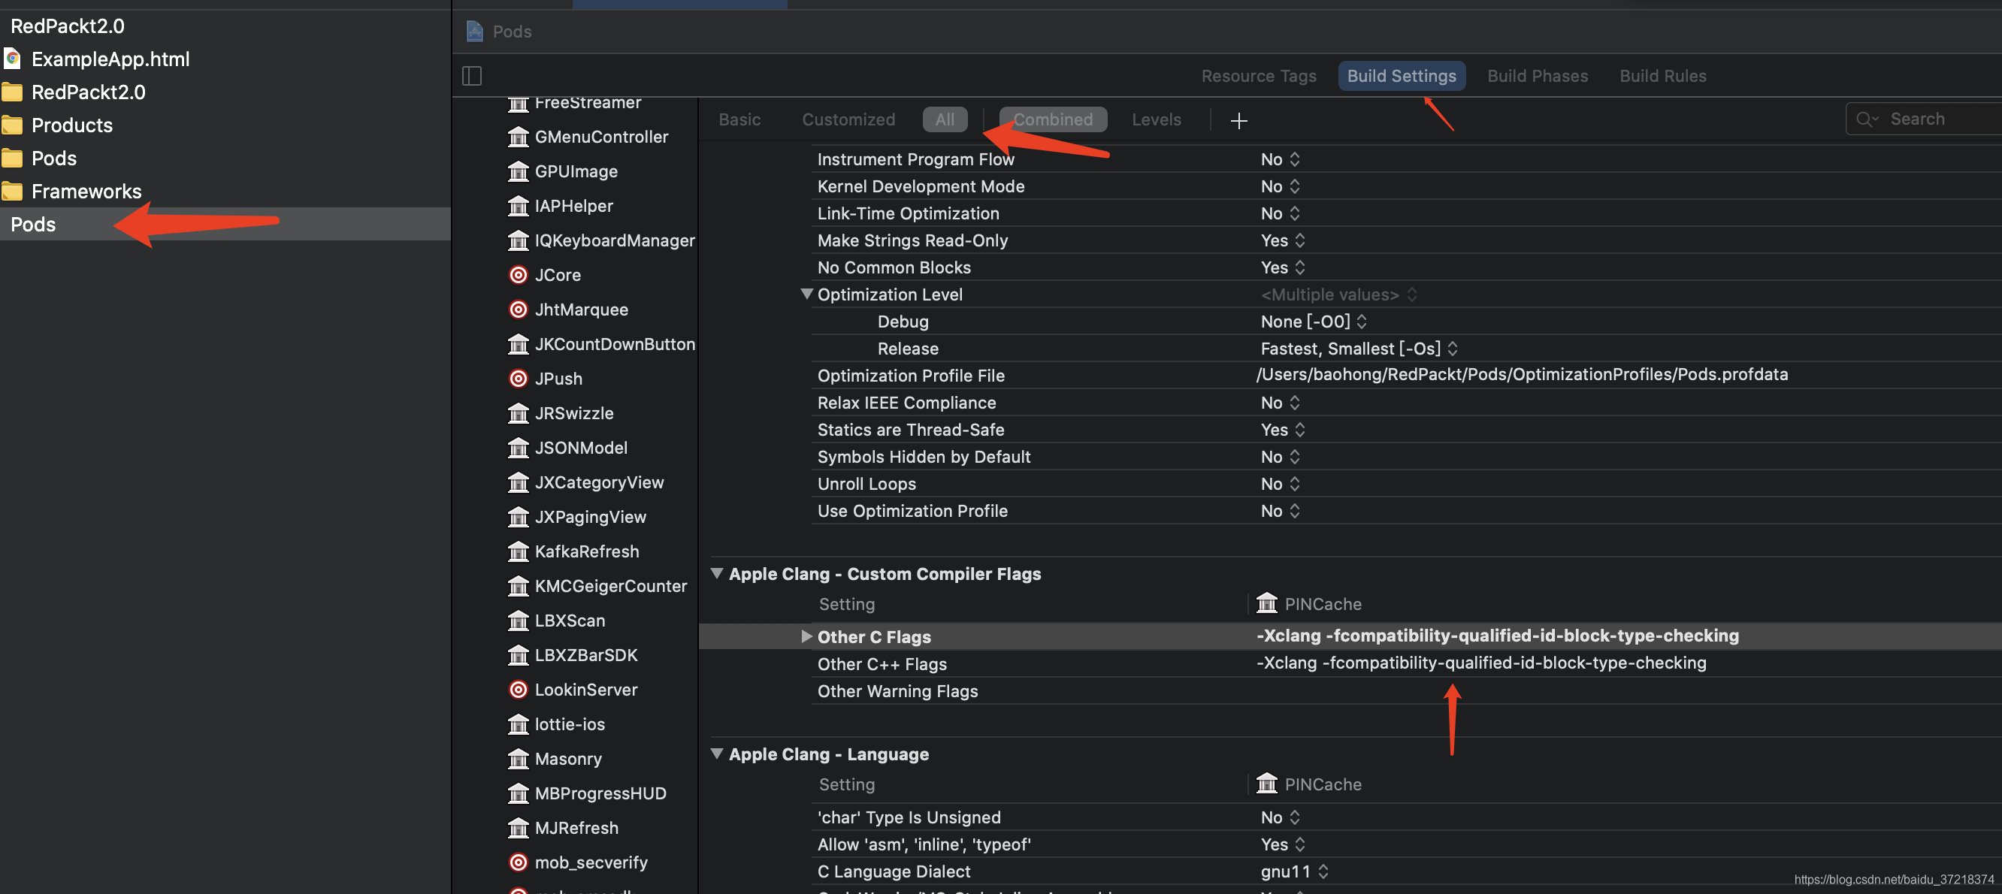Switch to the Build Phases tab
This screenshot has width=2002, height=894.
1537,75
